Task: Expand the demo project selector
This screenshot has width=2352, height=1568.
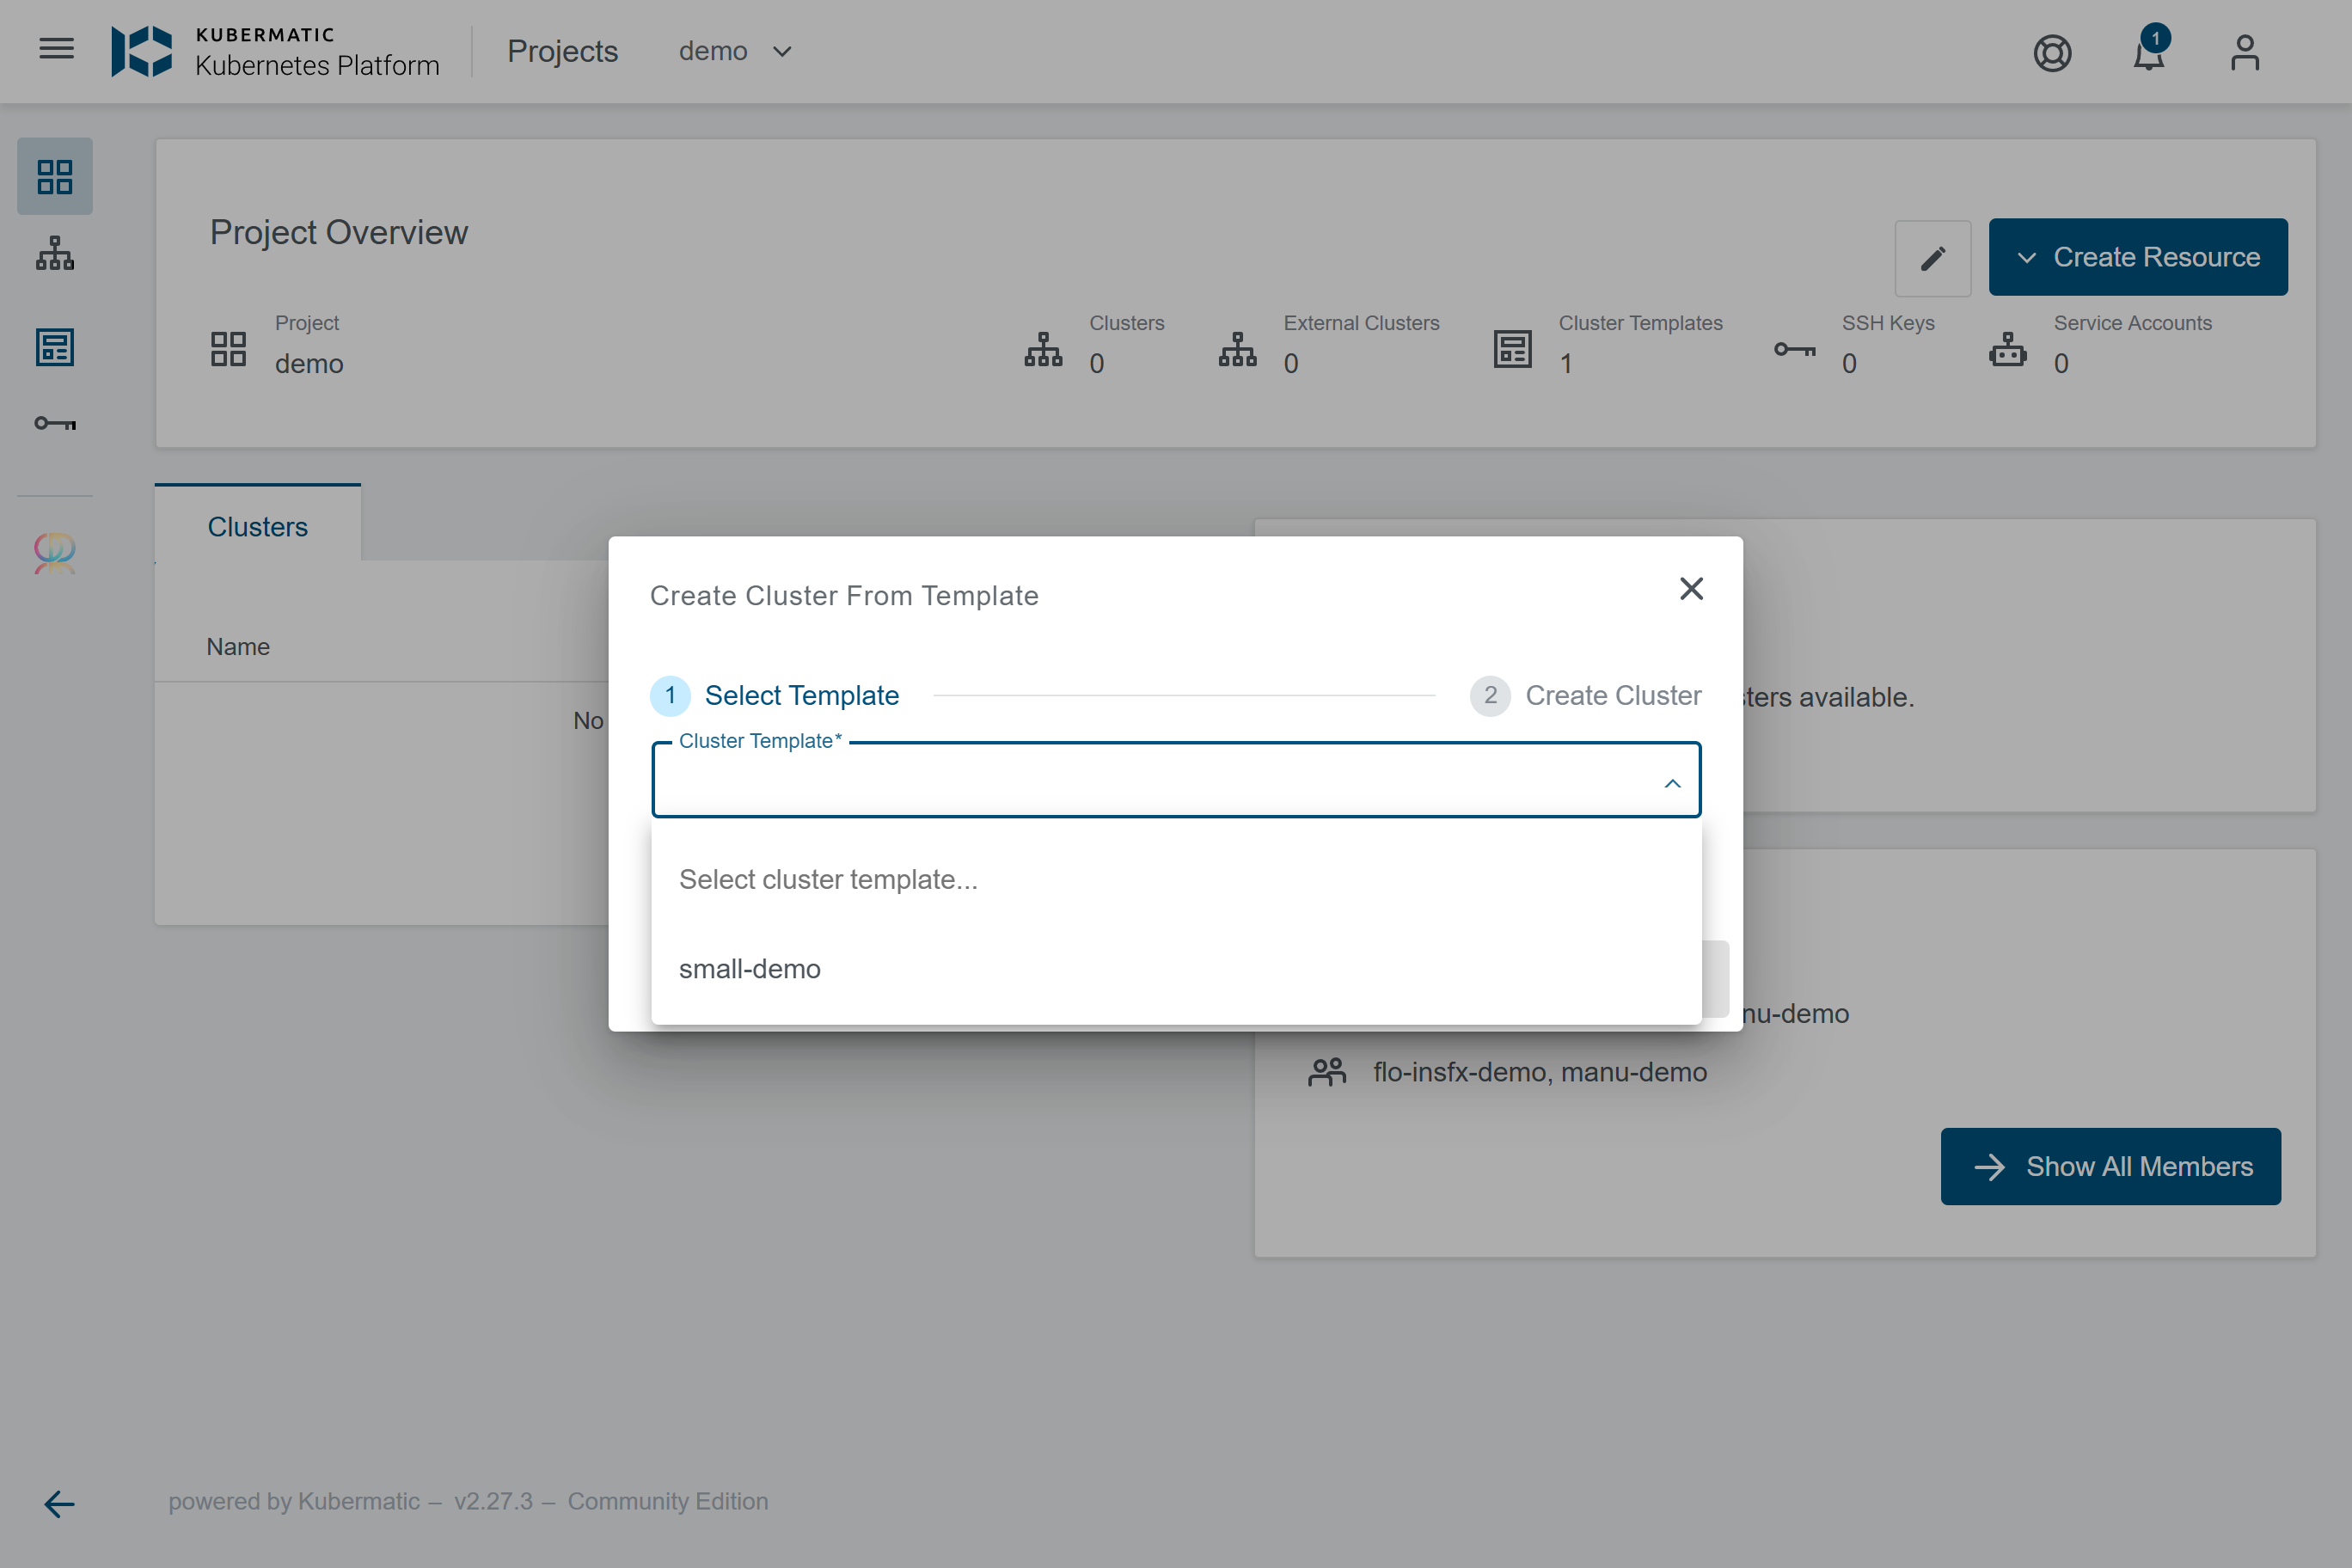Action: [735, 51]
